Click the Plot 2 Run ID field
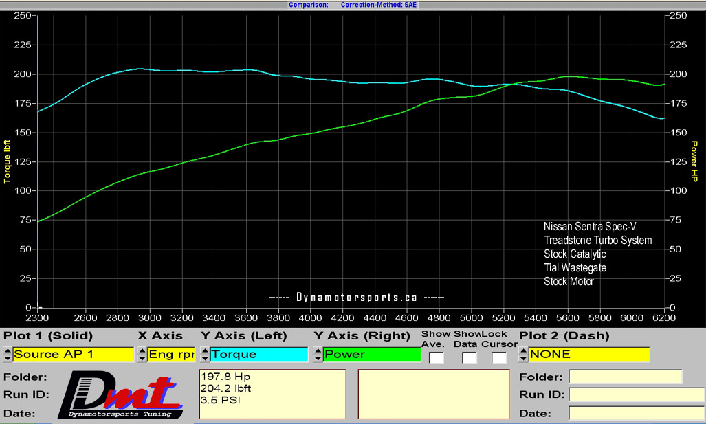 pyautogui.click(x=637, y=394)
